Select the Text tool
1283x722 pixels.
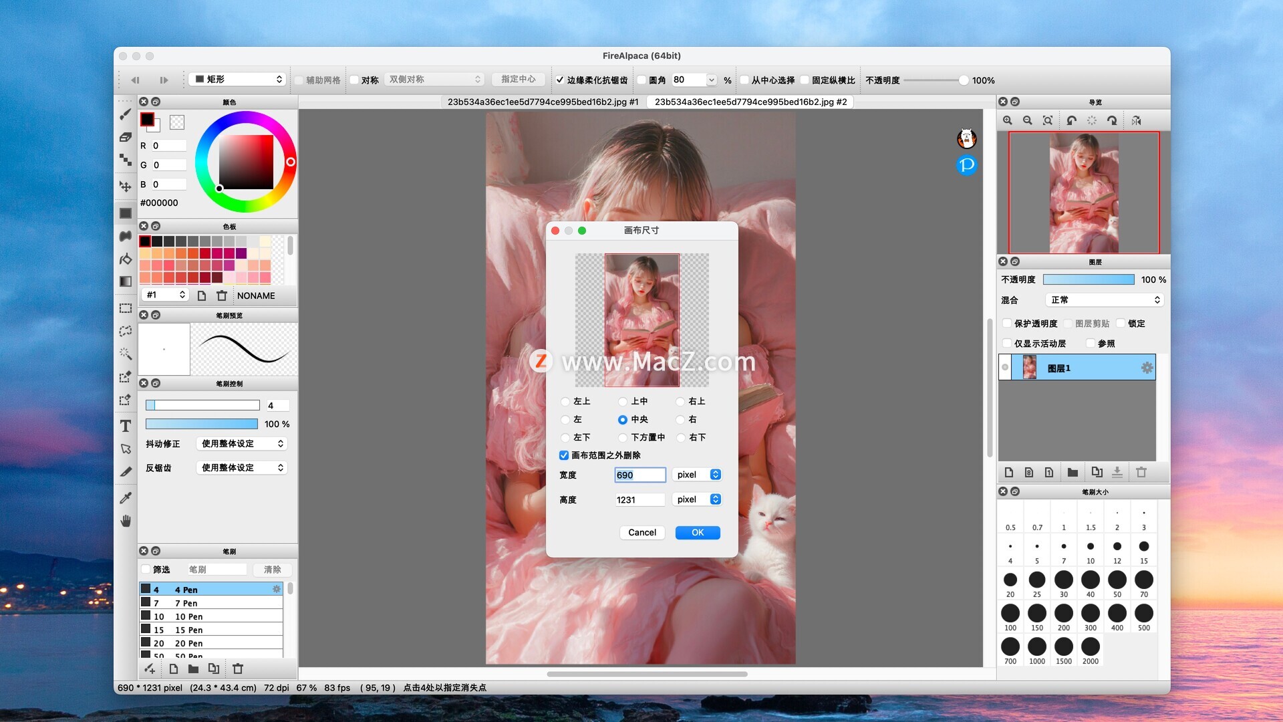click(x=125, y=426)
